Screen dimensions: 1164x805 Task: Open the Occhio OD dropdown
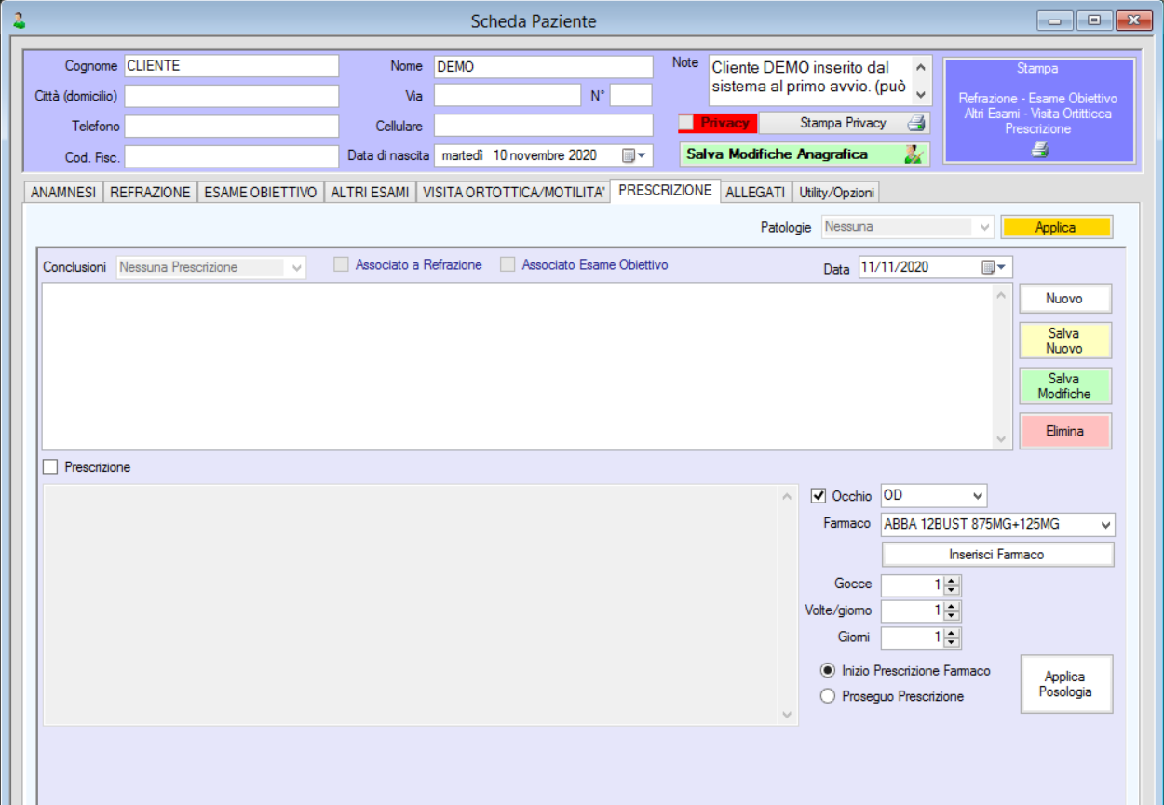pyautogui.click(x=977, y=496)
